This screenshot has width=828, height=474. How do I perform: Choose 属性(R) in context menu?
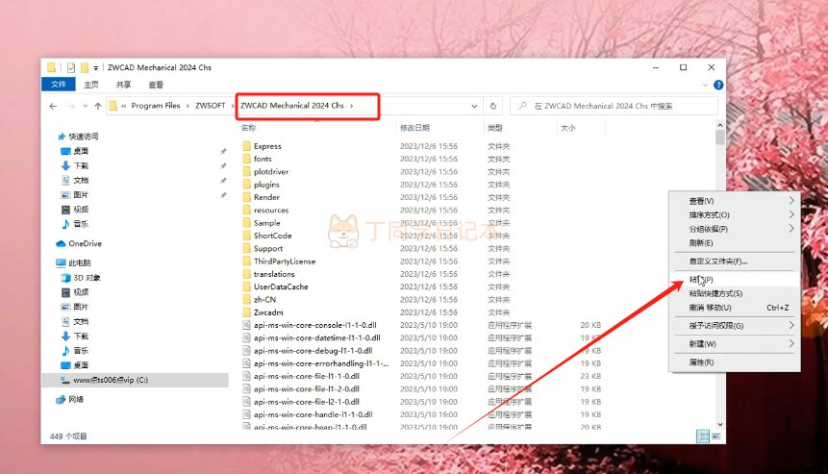pyautogui.click(x=735, y=362)
